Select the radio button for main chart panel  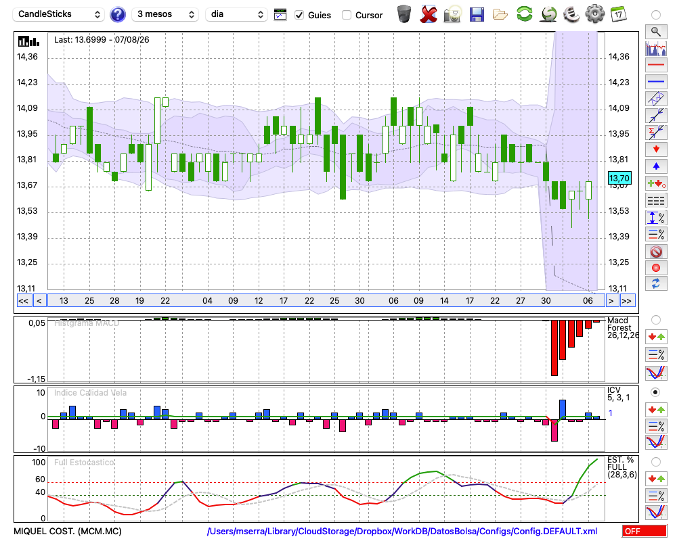click(656, 15)
